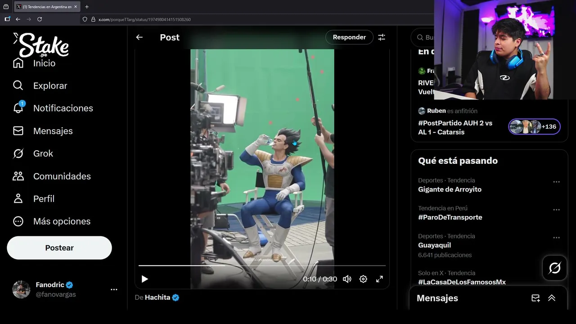Open #ParoDeTransporte trend
The width and height of the screenshot is (576, 324).
[450, 217]
